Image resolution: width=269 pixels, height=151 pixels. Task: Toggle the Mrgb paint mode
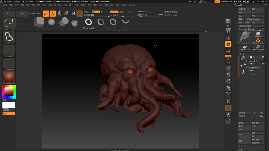(x=87, y=12)
